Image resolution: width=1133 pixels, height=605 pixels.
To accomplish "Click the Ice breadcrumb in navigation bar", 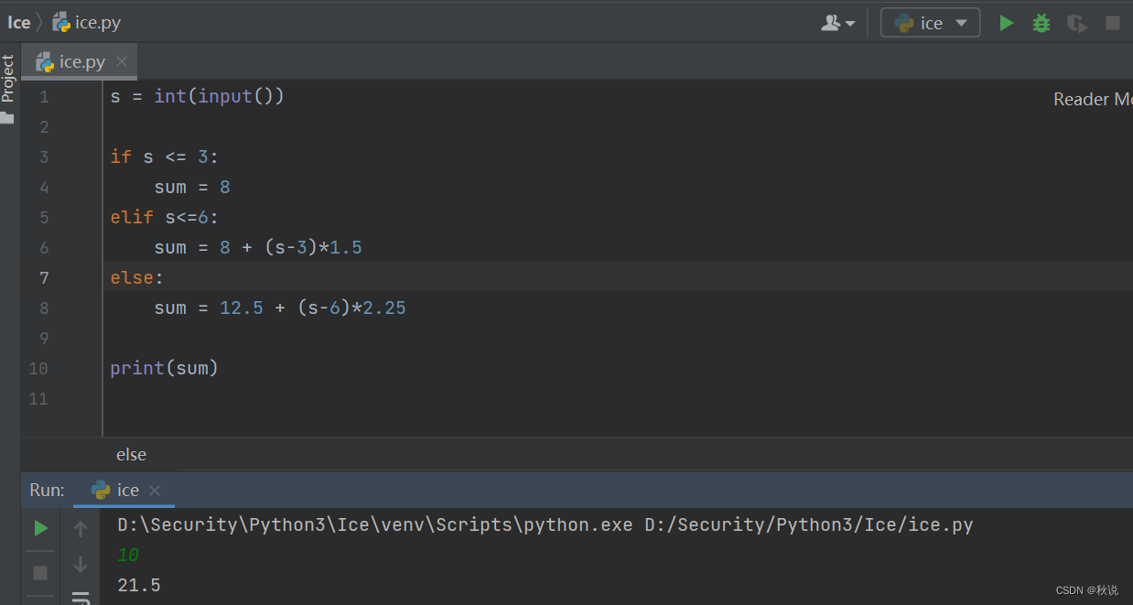I will tap(19, 23).
